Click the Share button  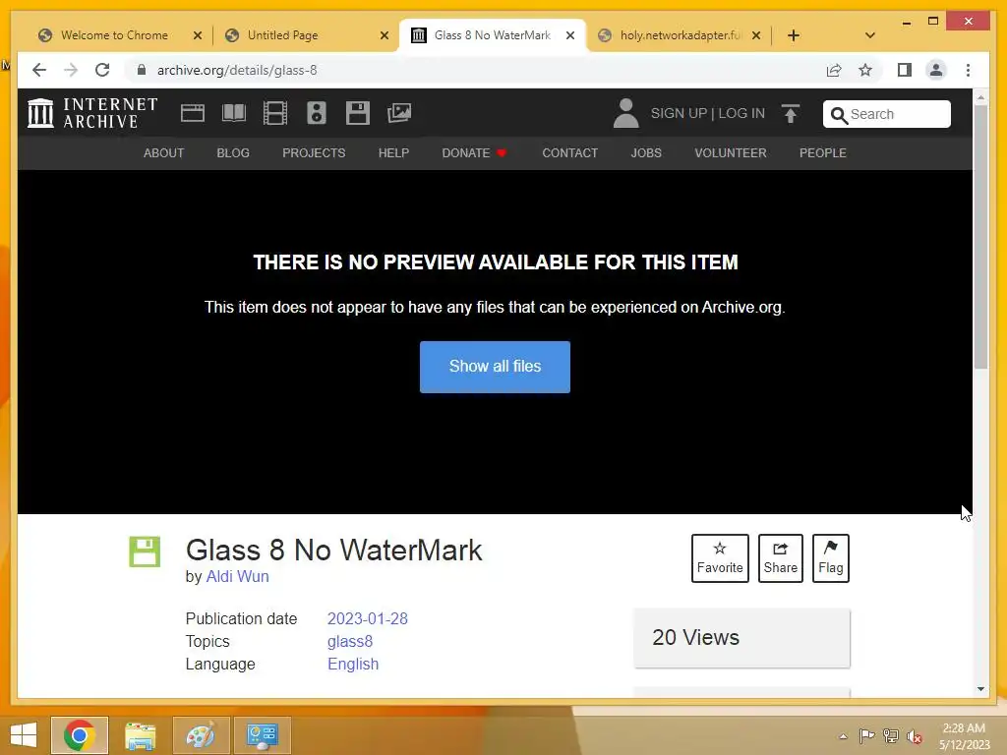click(x=780, y=558)
